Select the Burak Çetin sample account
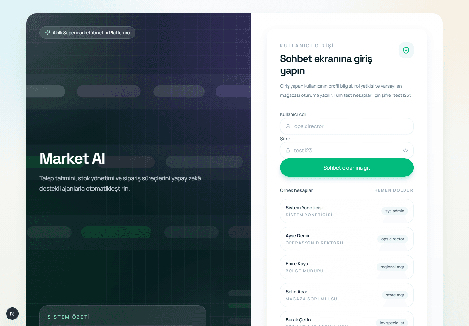Viewport: 469px width, 326px height. point(347,319)
